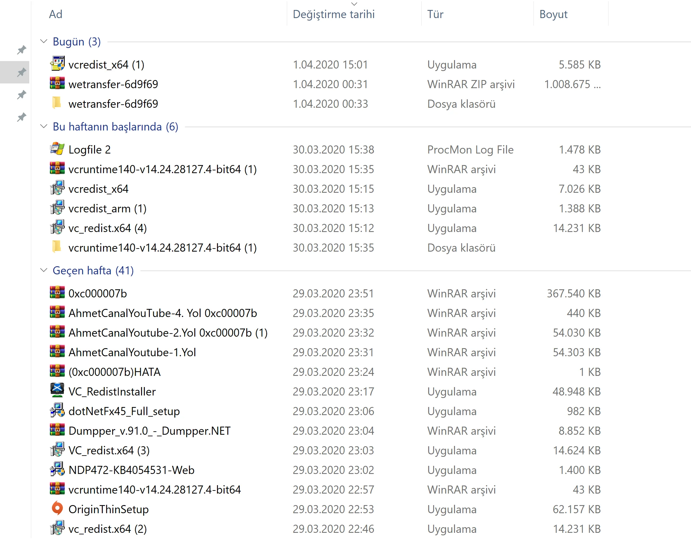
Task: Sort by the Tür column header
Action: point(435,14)
